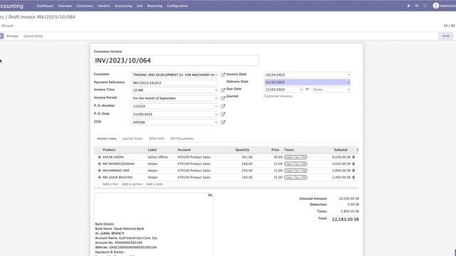
Task: Open the Customer Invoices journal link
Action: coord(279,96)
